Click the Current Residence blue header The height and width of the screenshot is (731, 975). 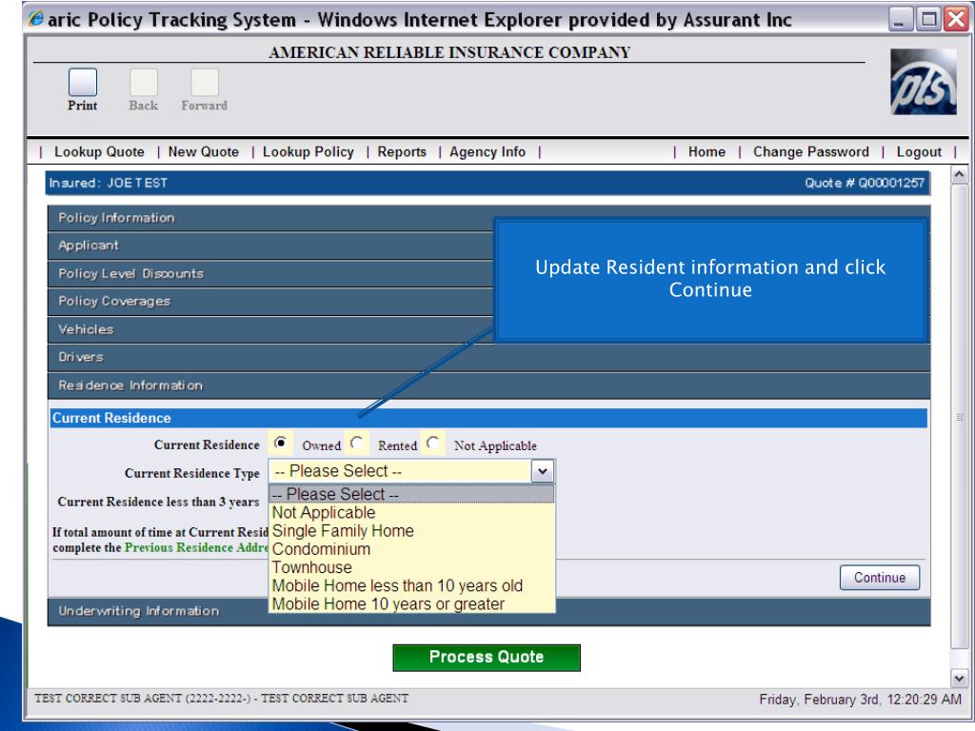(488, 418)
